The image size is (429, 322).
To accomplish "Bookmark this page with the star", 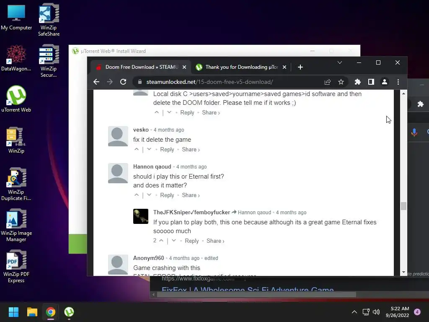I will click(341, 82).
